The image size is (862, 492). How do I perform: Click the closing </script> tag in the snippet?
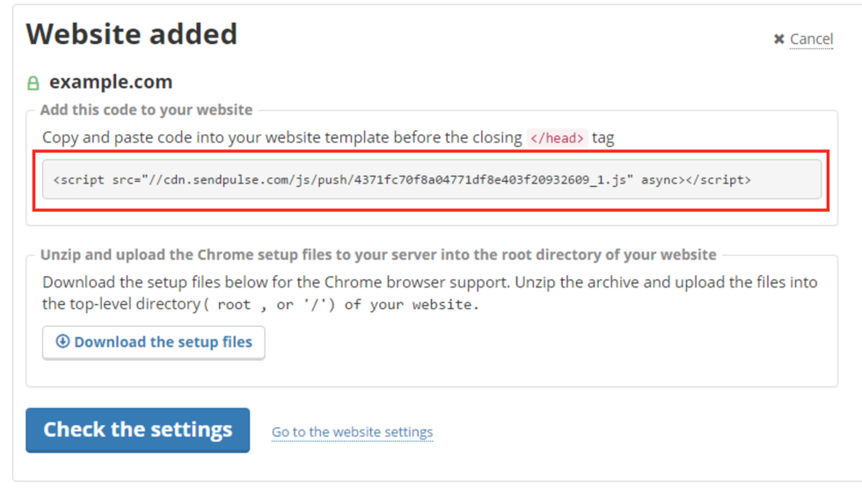pos(719,180)
